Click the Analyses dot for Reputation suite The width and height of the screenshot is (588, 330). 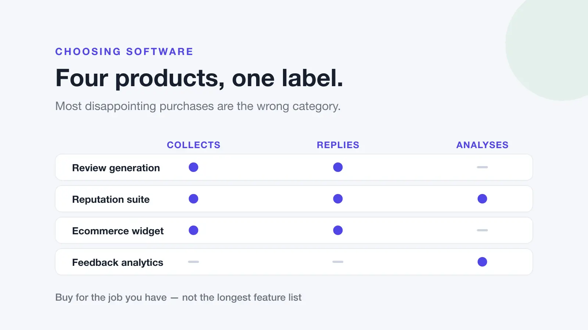pos(482,199)
